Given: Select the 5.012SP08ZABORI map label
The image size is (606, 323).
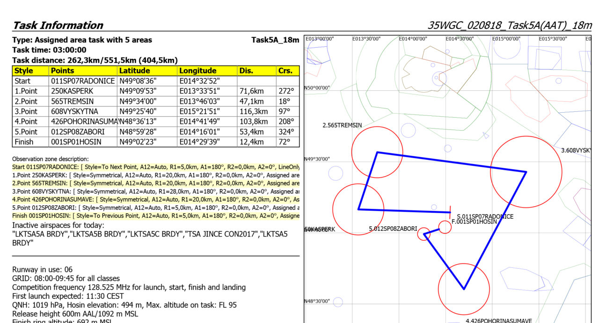Looking at the screenshot, I should (x=393, y=229).
